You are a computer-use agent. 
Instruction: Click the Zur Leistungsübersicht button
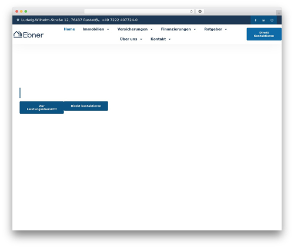[x=42, y=107]
